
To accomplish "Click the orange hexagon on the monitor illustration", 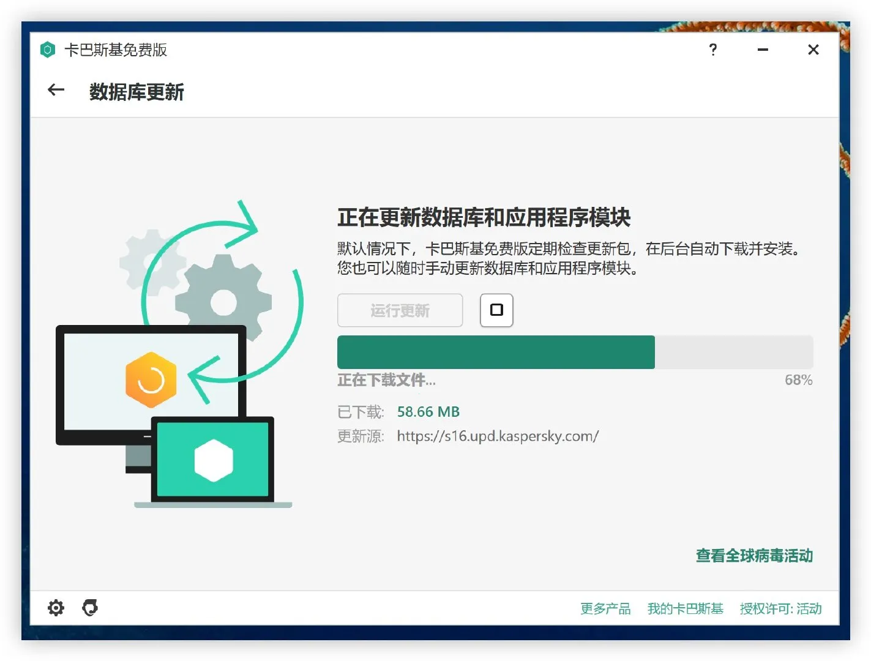I will pyautogui.click(x=151, y=380).
